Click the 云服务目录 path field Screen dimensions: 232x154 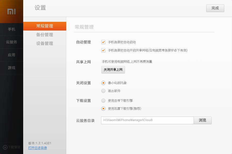click(147, 120)
